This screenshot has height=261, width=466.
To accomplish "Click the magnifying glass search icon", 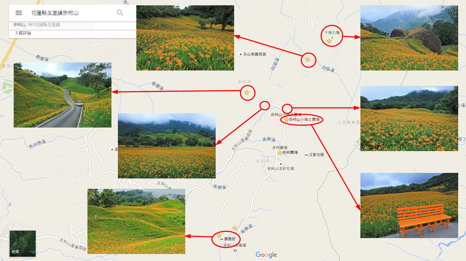I will (x=120, y=13).
